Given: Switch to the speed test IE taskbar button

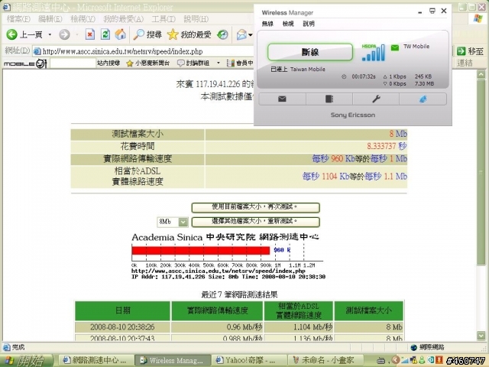Looking at the screenshot, I should click(97, 360).
